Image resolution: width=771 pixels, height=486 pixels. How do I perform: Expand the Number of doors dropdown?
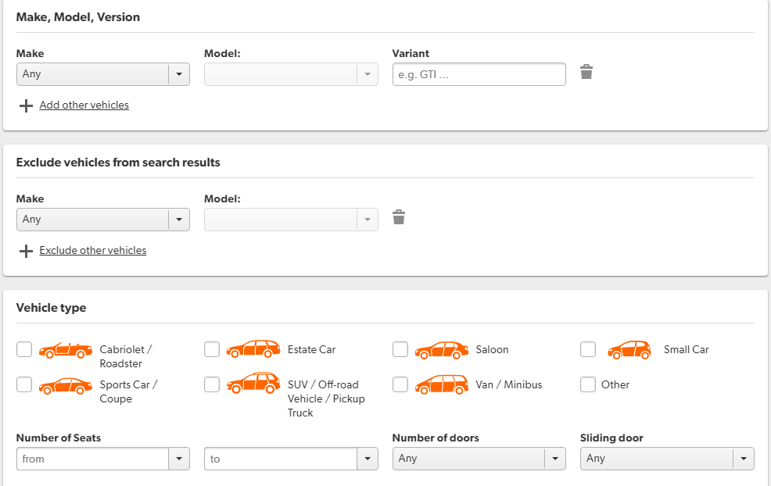tap(479, 459)
